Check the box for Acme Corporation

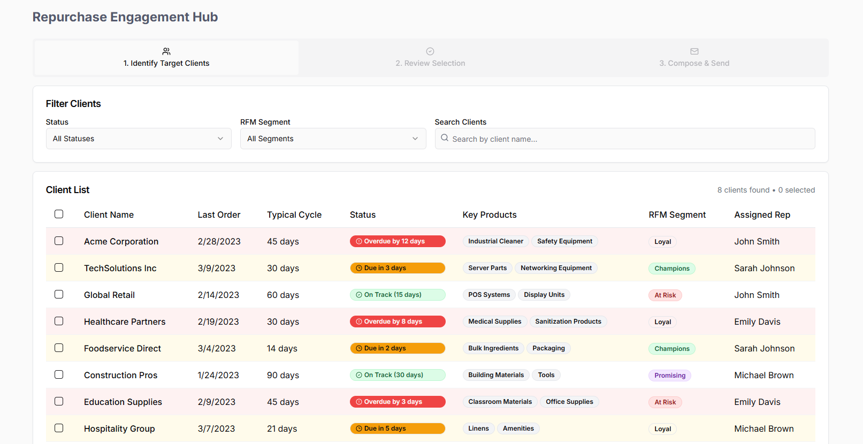59,241
